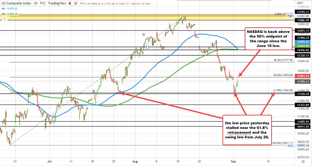Screen dimensions: 312x166
Task: Click the 11005.93 price label on axis
Action: (303, 122)
